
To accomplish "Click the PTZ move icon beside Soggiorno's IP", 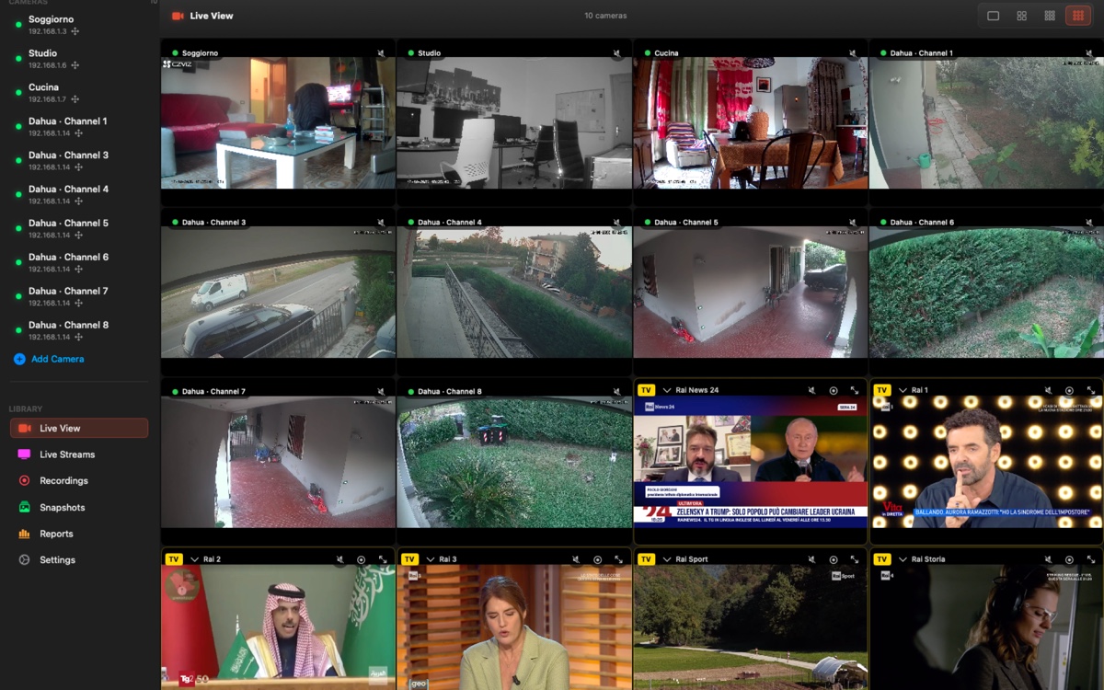I will coord(75,31).
